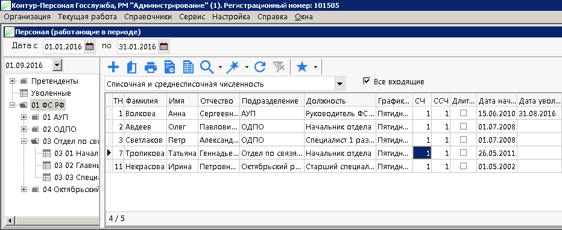
Task: Expand the 01 АУП tree node
Action: [x=24, y=117]
